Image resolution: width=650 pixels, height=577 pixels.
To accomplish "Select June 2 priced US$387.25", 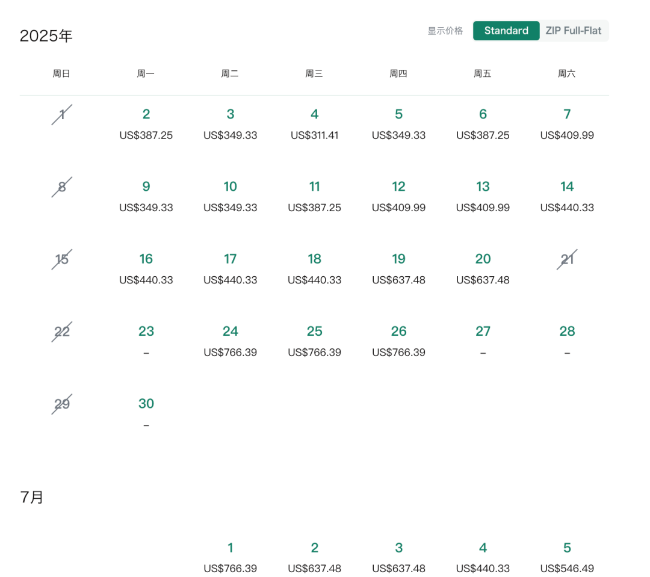I will coord(146,124).
